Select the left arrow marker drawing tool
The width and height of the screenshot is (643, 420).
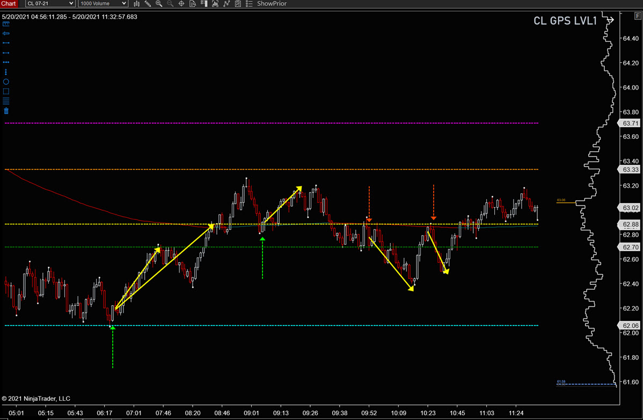coord(6,33)
